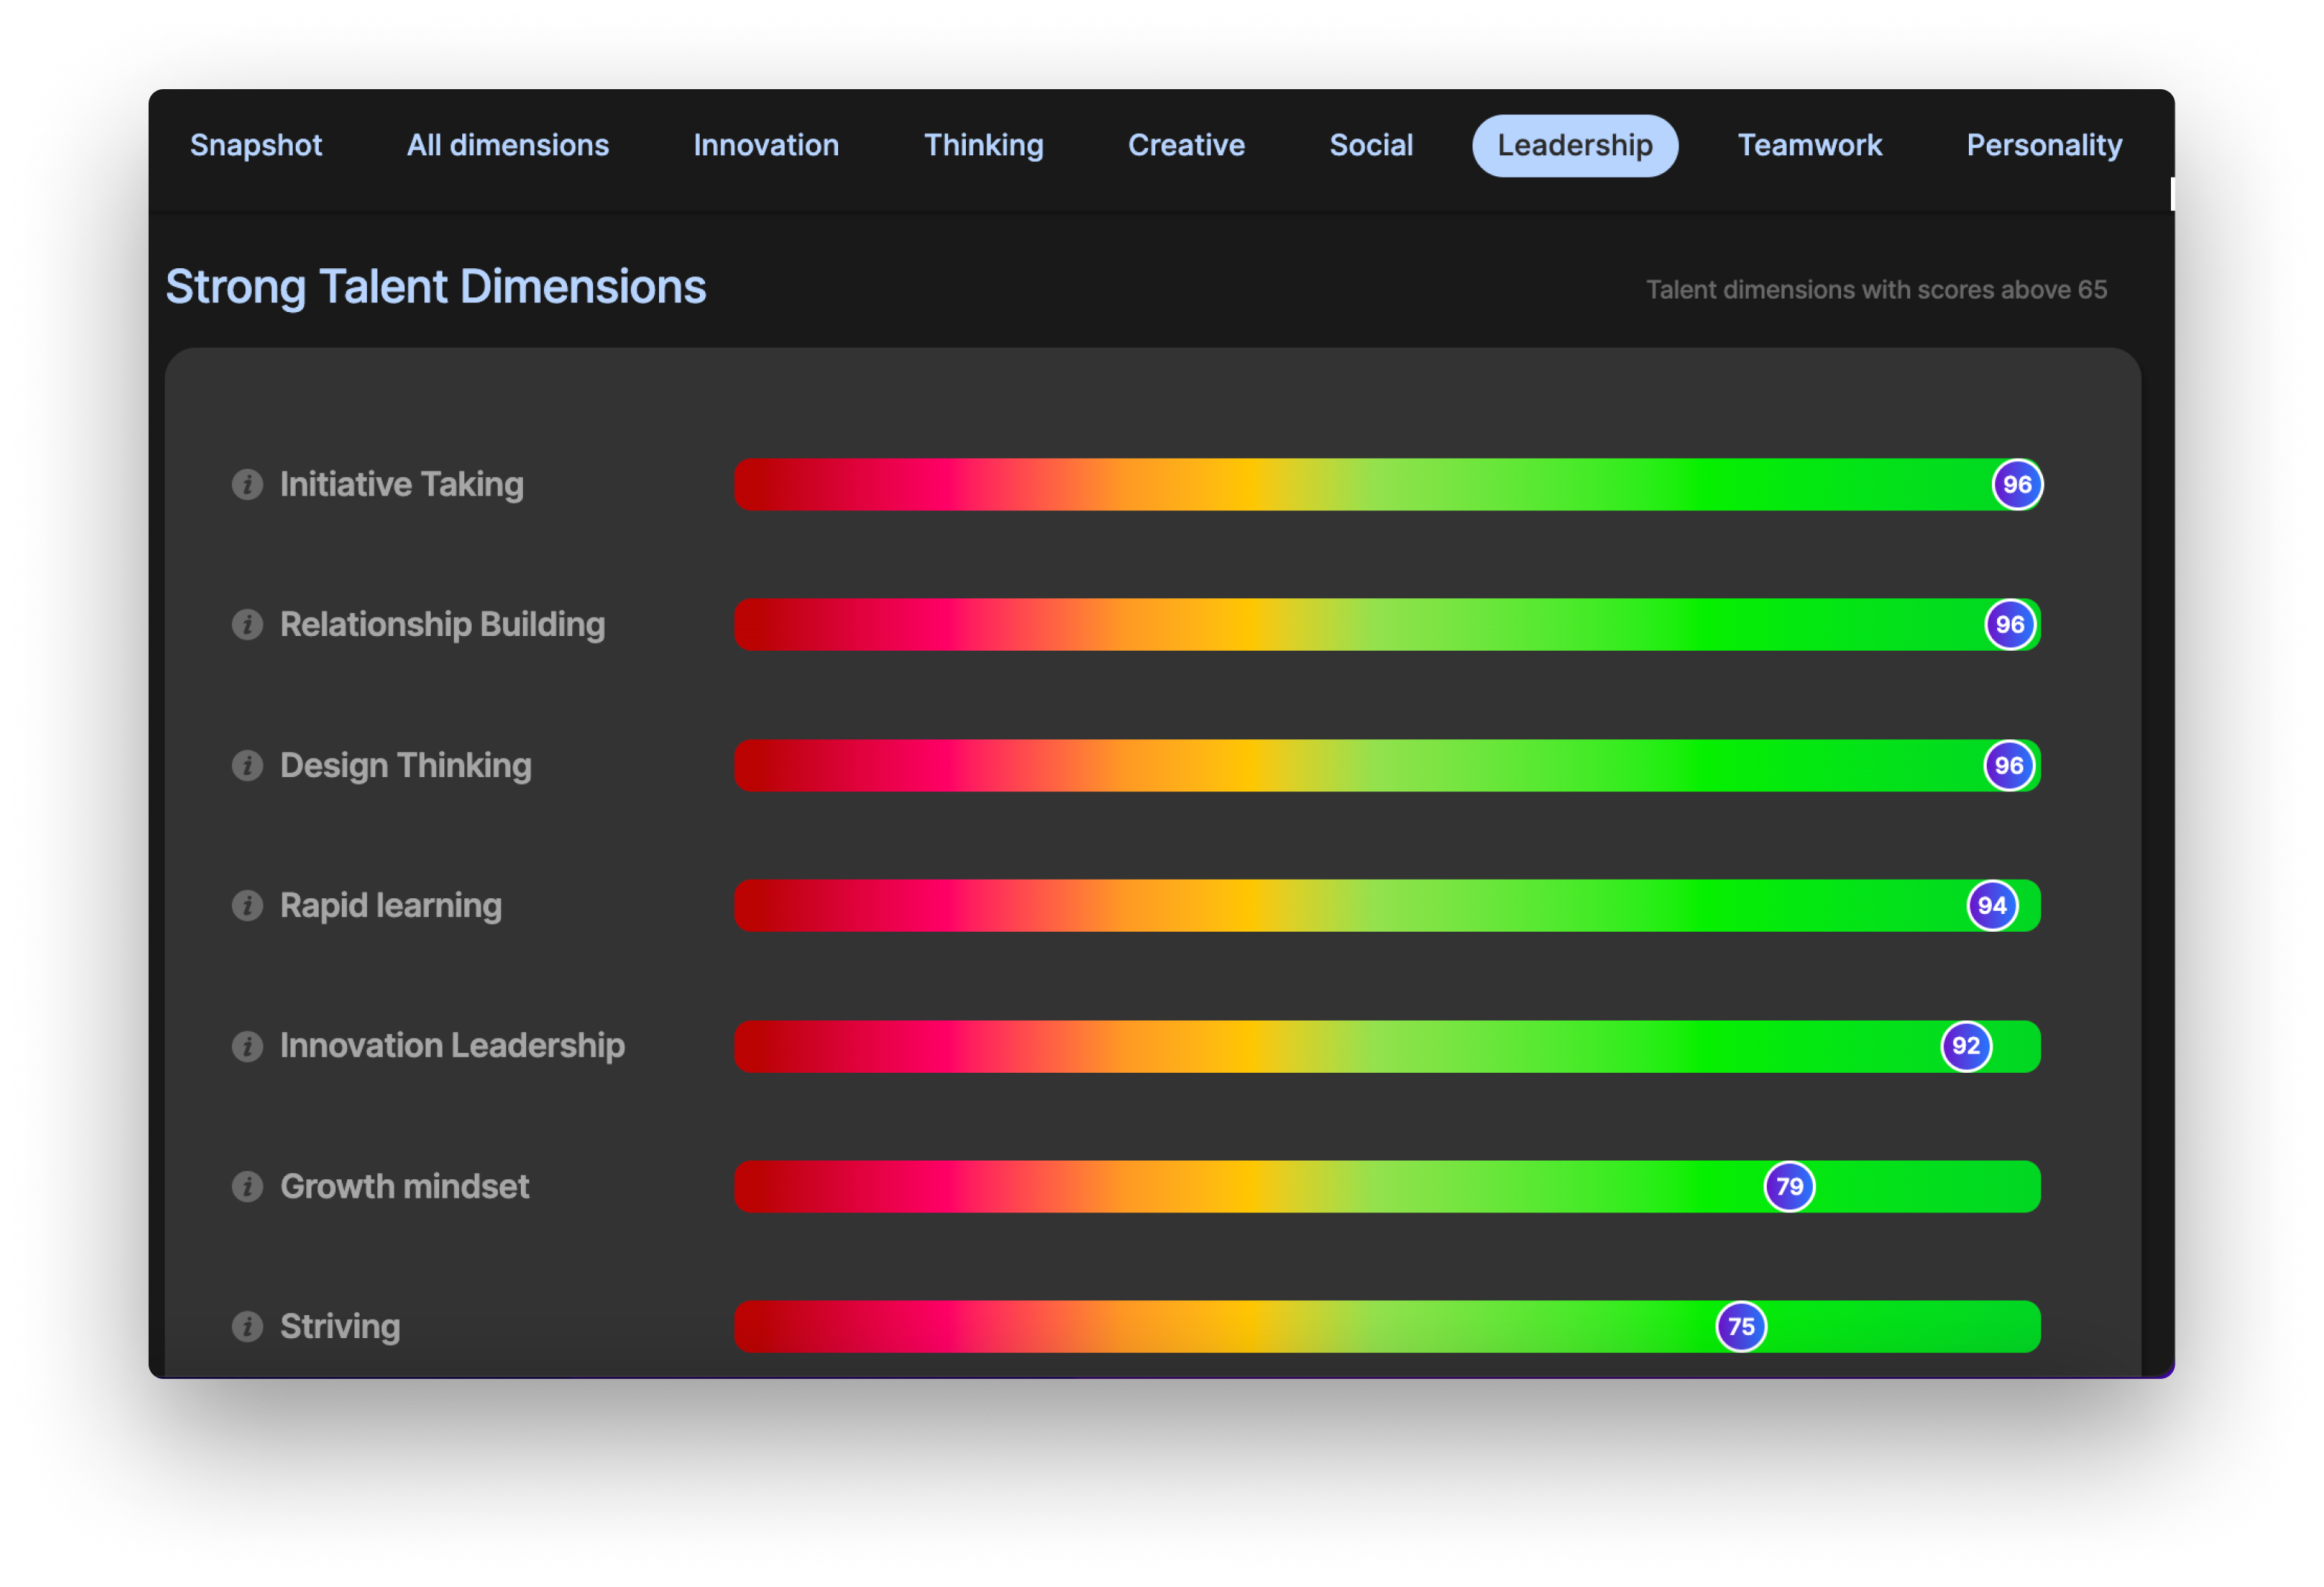Go to the Thinking tab

[x=983, y=145]
